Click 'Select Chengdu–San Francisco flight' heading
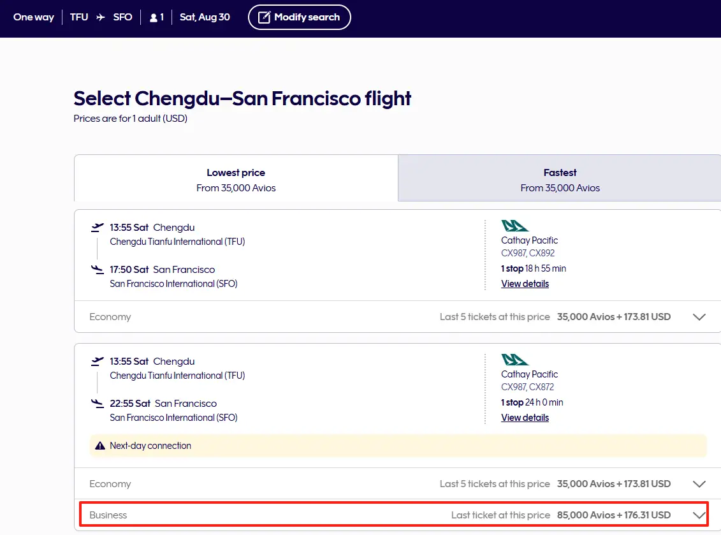 242,98
